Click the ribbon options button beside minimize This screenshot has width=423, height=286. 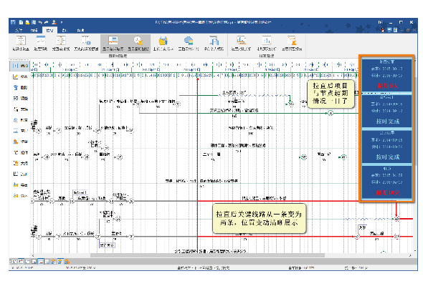pyautogui.click(x=381, y=22)
